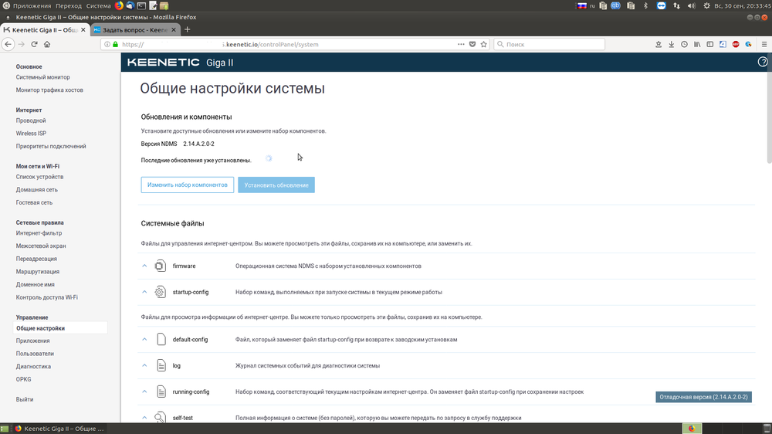
Task: Open the Firefox library icon
Action: (x=697, y=44)
